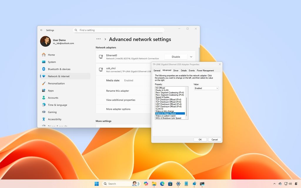
Task: Launch Windows Terminal from the taskbar
Action: (202, 183)
